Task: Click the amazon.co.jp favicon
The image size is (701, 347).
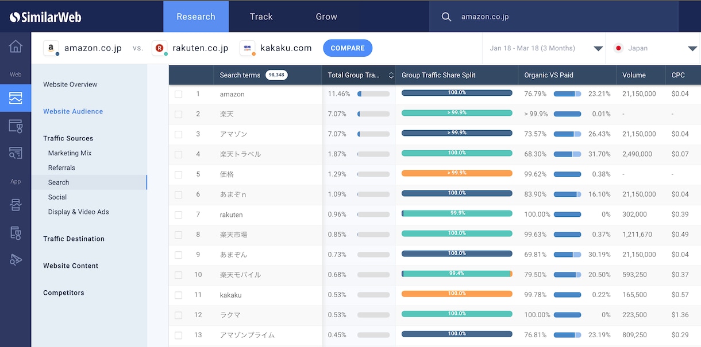Action: point(51,48)
